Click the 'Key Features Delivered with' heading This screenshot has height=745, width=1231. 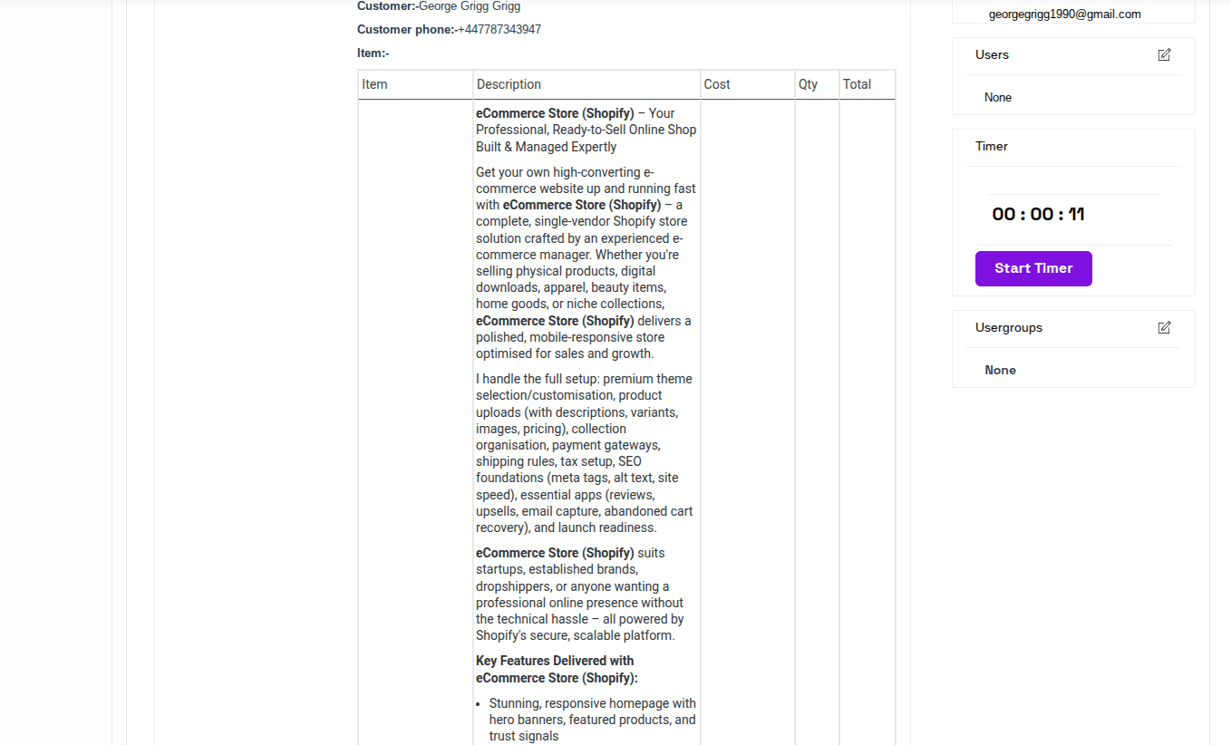pos(555,670)
